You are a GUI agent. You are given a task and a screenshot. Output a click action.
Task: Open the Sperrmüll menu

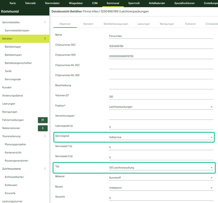coord(134,3)
